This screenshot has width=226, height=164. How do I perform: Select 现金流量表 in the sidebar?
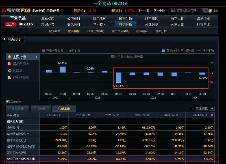click(x=21, y=78)
